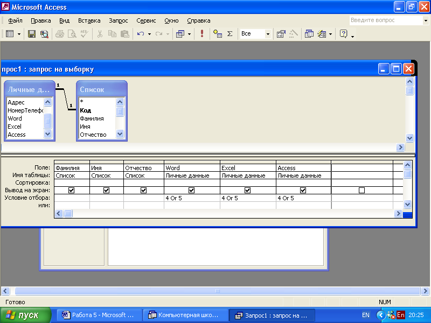The width and height of the screenshot is (431, 323).
Task: Open Print Preview icon
Action: [x=72, y=34]
